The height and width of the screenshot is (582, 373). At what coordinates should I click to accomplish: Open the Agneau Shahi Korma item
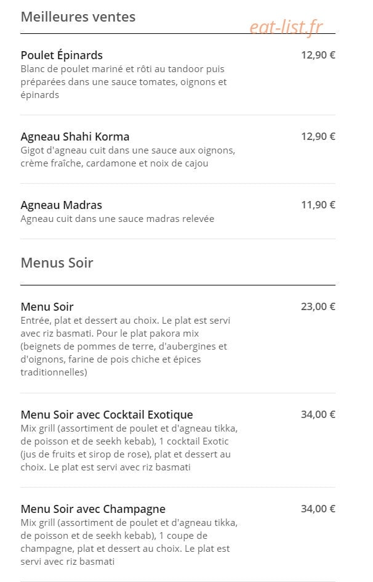tap(75, 137)
